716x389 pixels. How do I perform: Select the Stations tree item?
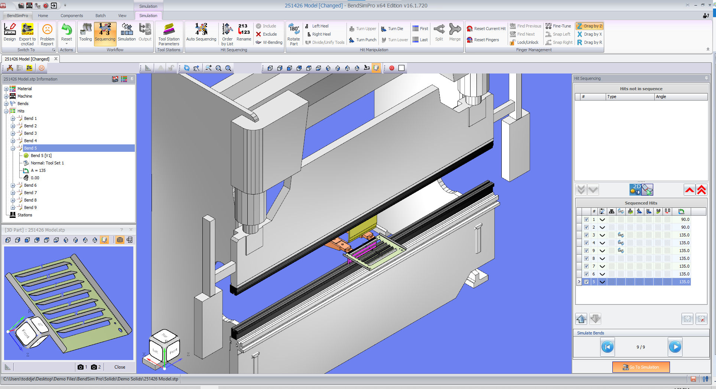25,215
